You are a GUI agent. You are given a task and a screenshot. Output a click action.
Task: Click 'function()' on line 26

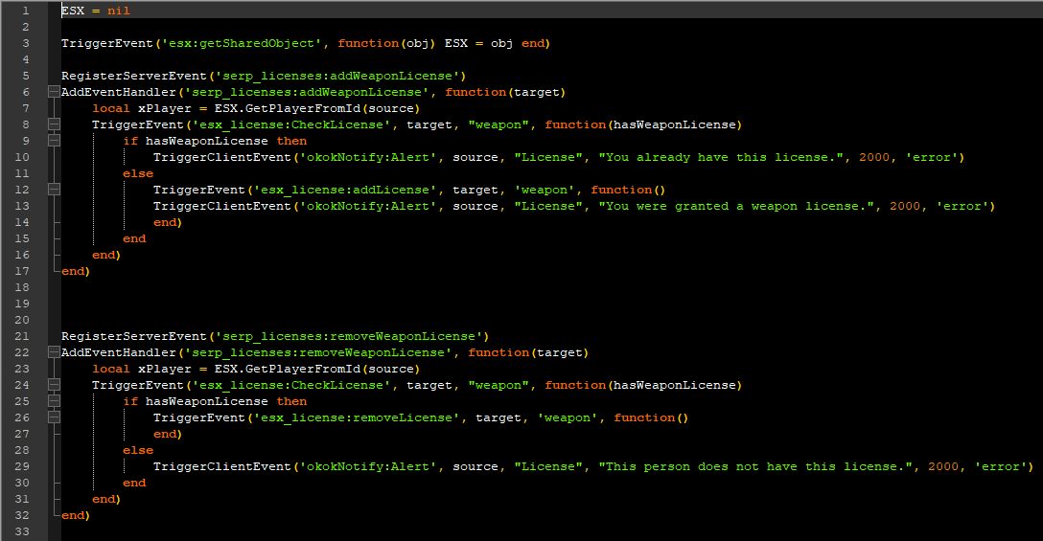[x=651, y=417]
